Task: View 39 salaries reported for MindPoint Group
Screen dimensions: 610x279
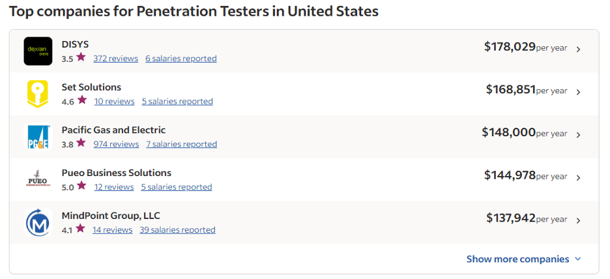Action: click(177, 229)
